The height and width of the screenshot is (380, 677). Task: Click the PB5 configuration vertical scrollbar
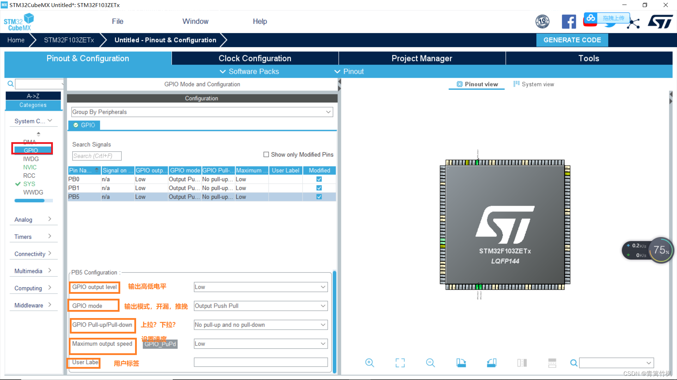coord(334,322)
